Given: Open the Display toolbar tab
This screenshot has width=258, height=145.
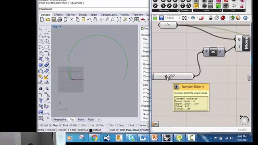Looking at the screenshot, I should [x=83, y=14].
